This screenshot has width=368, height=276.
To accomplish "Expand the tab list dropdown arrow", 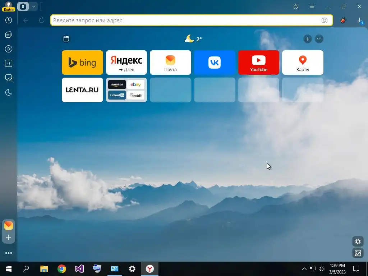I will tap(34, 6).
